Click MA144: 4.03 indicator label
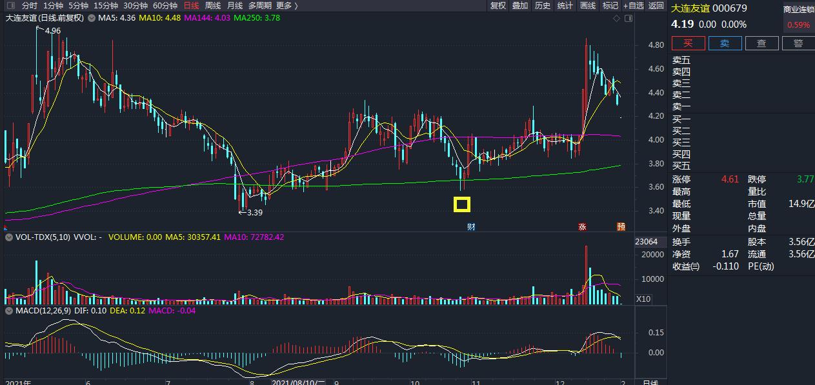Viewport: 815px width, 385px height. (207, 18)
